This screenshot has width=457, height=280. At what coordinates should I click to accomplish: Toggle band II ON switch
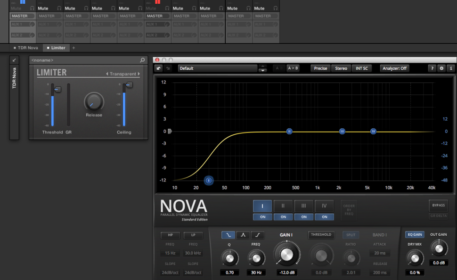(x=283, y=217)
